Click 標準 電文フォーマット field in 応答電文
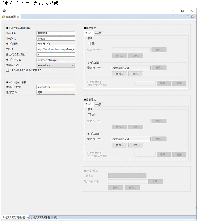 [x=131, y=121]
